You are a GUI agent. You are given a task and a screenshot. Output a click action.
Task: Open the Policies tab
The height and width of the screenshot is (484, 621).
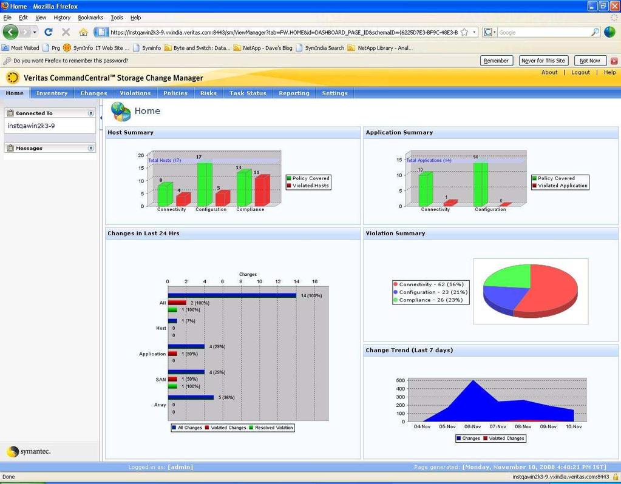175,93
